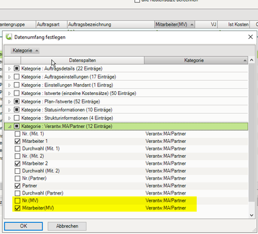Select the 'Nr.(MV)' row text
Viewport: 258px width, 234px height.
30,200
